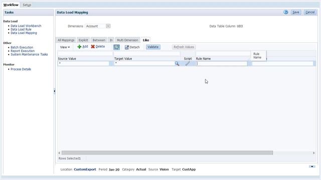
Task: Open the Dimensions Account dropdown
Action: click(108, 26)
